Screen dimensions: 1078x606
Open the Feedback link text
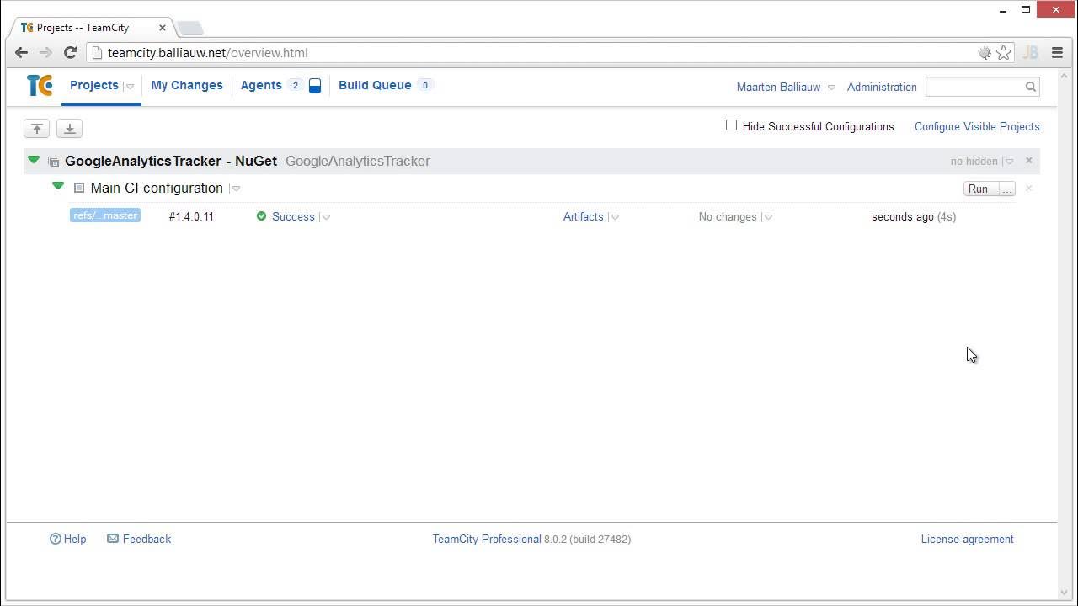click(x=147, y=539)
